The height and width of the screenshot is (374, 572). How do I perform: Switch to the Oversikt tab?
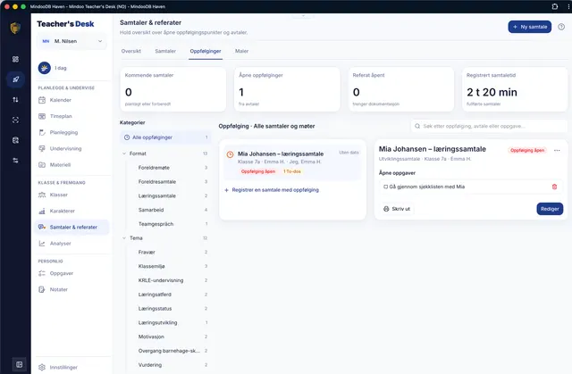point(131,51)
